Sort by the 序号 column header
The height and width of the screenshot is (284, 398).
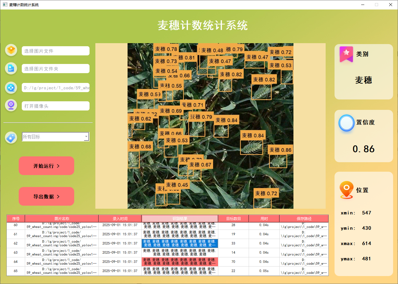click(x=16, y=219)
